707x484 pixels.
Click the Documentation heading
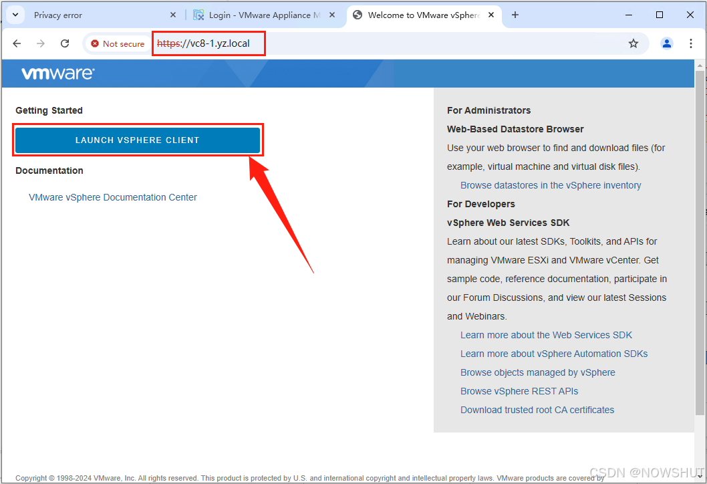(49, 170)
